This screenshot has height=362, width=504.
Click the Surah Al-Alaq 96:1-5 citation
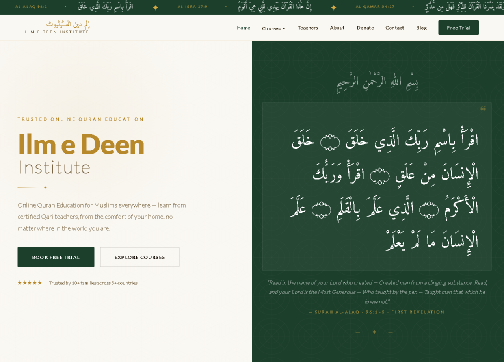click(x=377, y=312)
